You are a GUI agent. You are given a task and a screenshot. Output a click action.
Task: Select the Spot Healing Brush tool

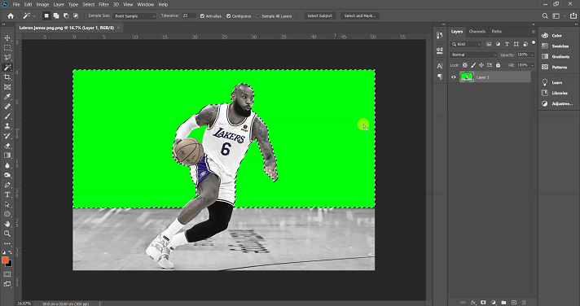(x=7, y=107)
